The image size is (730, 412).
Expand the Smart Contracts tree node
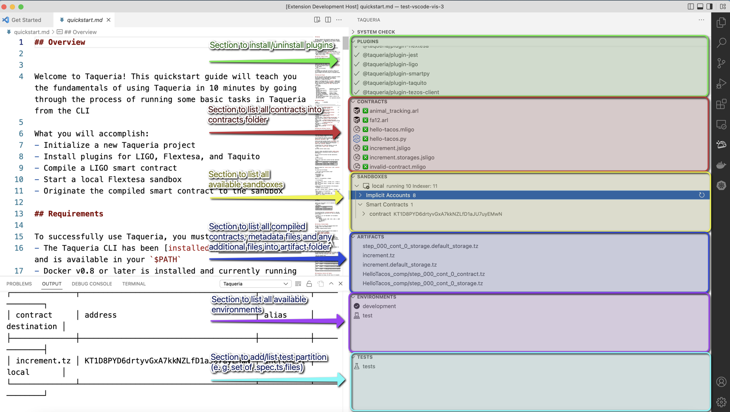click(x=360, y=204)
